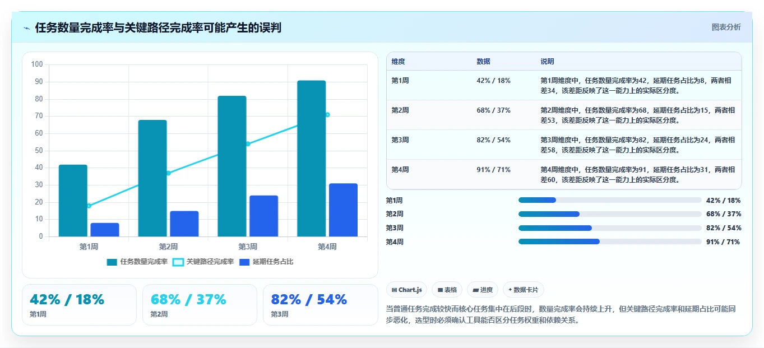Image resolution: width=764 pixels, height=348 pixels.
Task: Click the 第2周 延期任务占比 bar at 15
Action: tap(184, 224)
